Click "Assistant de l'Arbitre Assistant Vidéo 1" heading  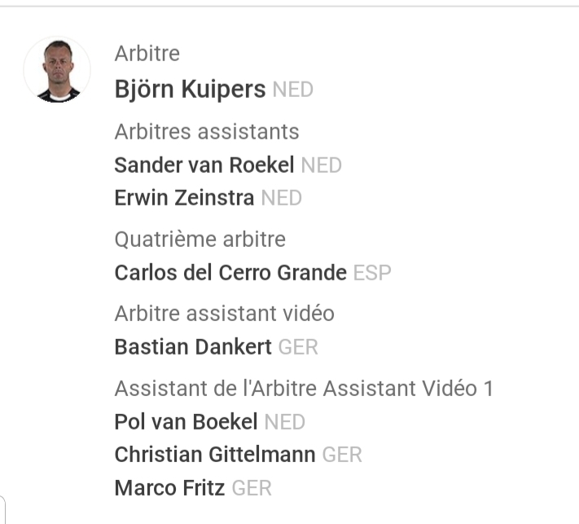[304, 389]
